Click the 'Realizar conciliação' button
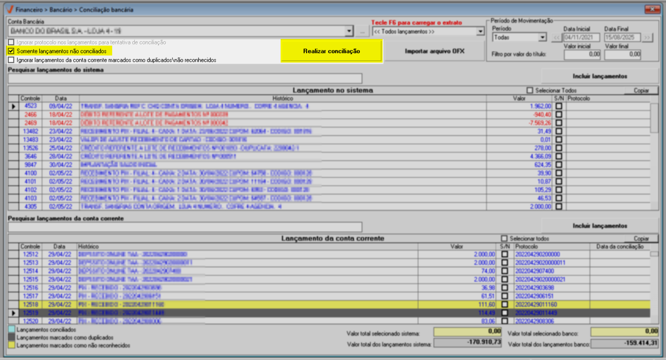The image size is (666, 360). [331, 51]
